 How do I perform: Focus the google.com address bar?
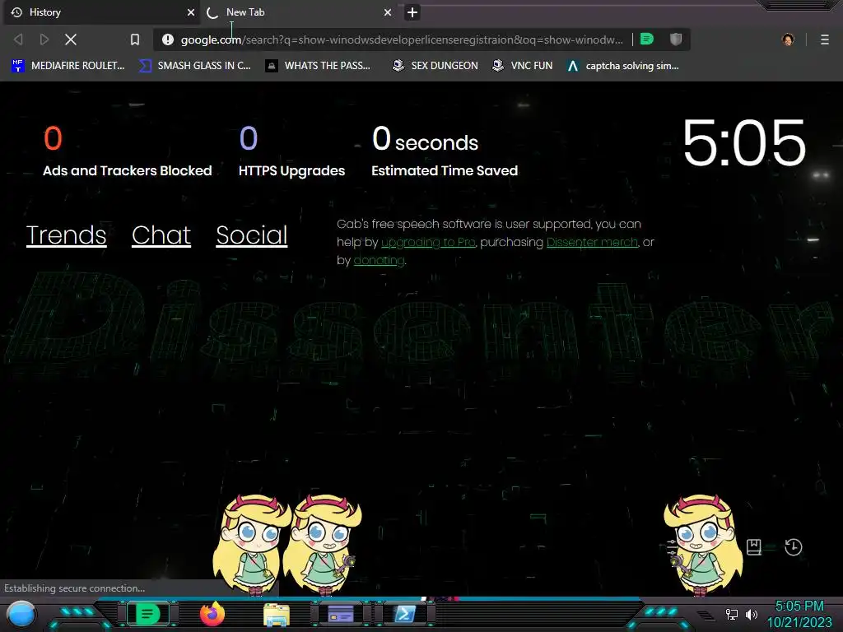point(402,39)
